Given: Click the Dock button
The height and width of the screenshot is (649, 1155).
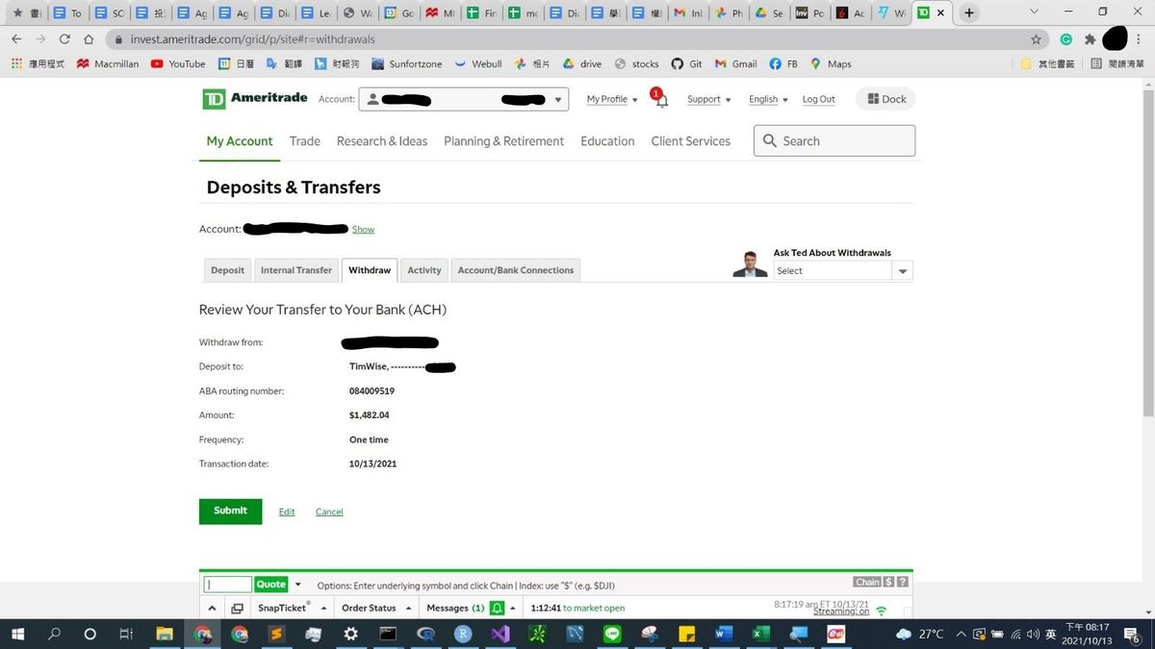Looking at the screenshot, I should (885, 99).
